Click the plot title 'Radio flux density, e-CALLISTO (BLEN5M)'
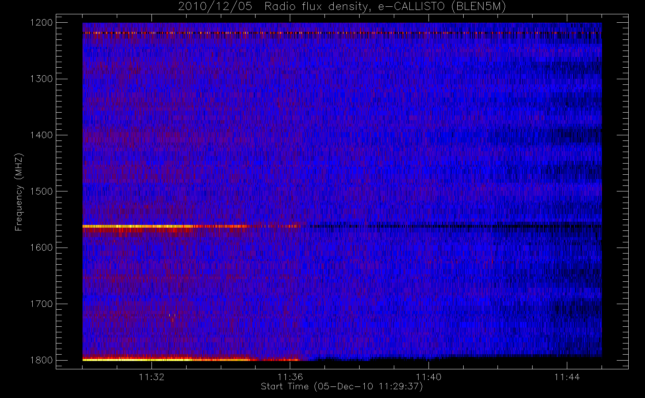This screenshot has height=398, width=645. 385,7
